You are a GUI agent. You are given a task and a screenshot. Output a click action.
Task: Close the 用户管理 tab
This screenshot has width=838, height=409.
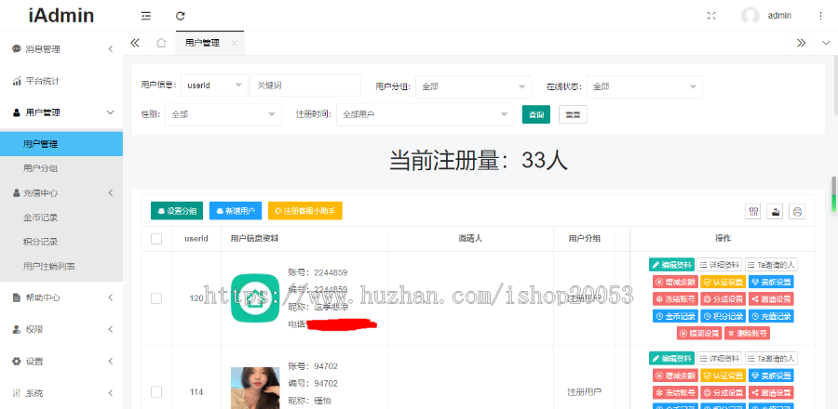click(x=234, y=44)
